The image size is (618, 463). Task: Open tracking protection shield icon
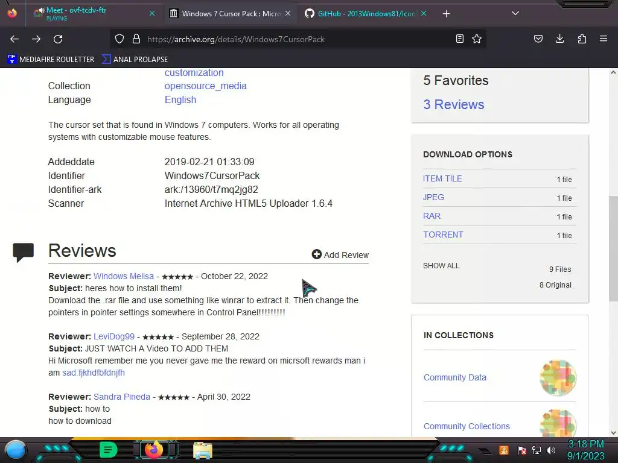[x=119, y=39]
